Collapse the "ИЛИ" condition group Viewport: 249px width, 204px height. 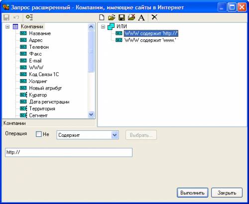tap(103, 26)
